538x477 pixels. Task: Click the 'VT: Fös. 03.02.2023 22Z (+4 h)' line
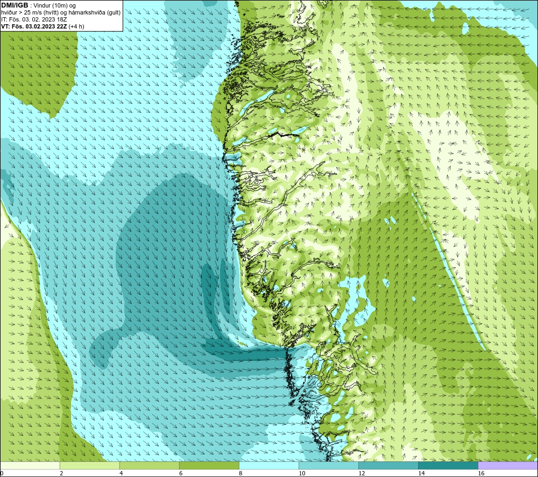[43, 26]
